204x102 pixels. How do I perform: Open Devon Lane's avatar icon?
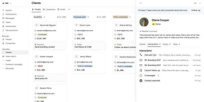pos(76,25)
